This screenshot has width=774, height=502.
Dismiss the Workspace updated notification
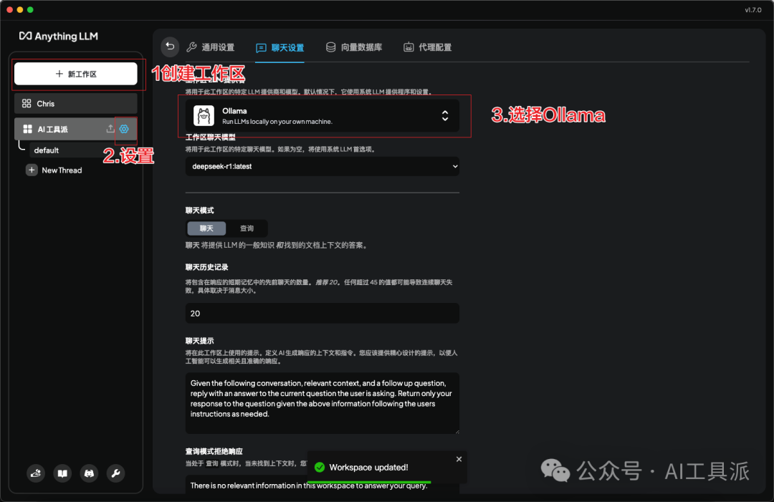[459, 459]
